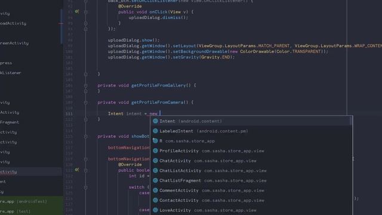Click the completion popup scrollbar thumb
The height and width of the screenshot is (215, 382).
351,121
